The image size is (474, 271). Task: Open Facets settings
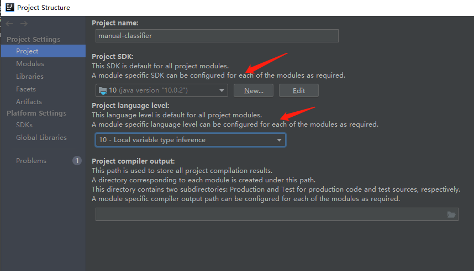tap(26, 89)
